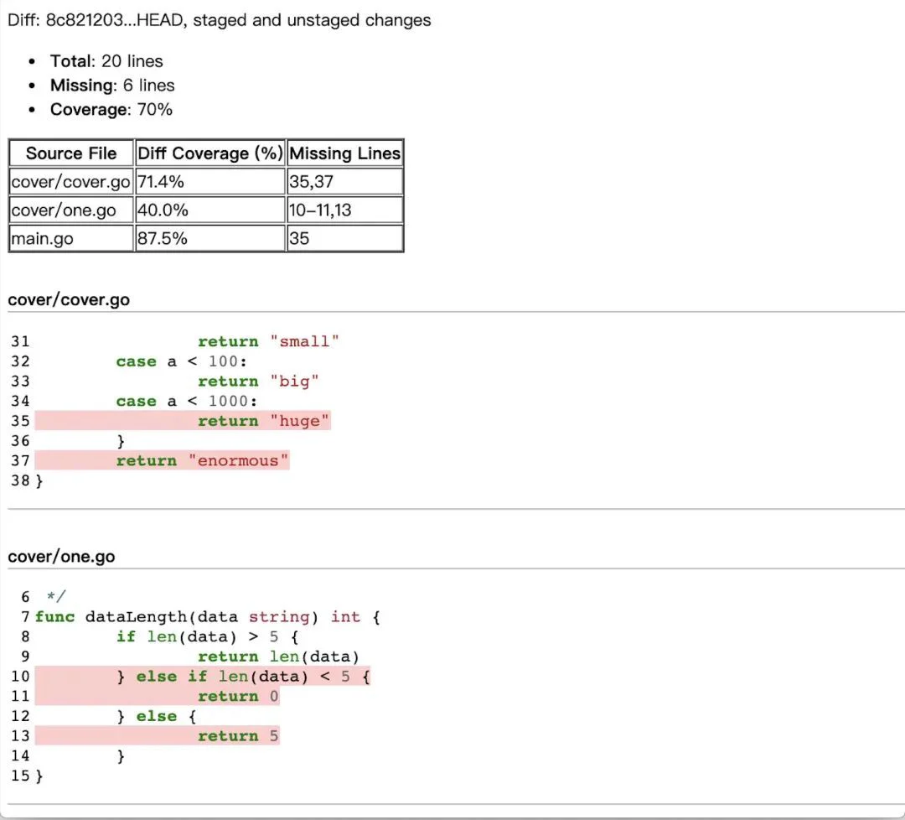
Task: Click code line 31 return "small"
Action: 268,342
